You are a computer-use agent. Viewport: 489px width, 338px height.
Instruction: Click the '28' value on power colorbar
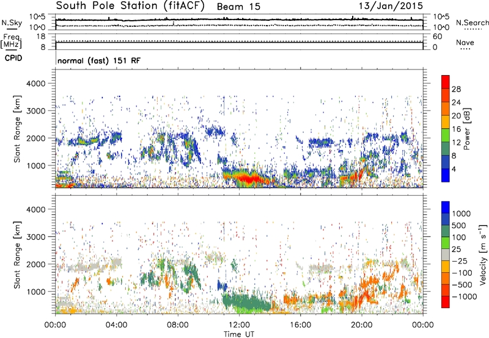point(456,89)
